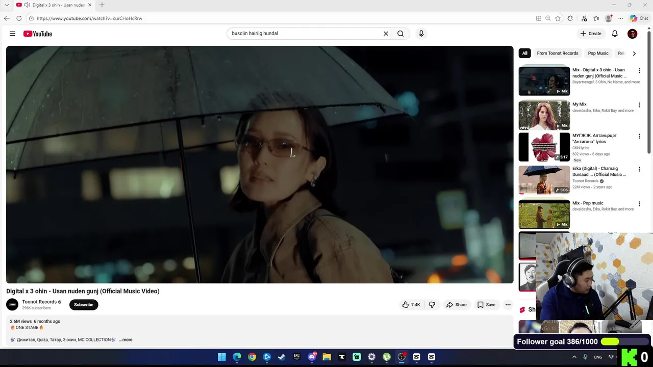
Task: Click the zoom-out magnifier in address bar
Action: pyautogui.click(x=548, y=18)
